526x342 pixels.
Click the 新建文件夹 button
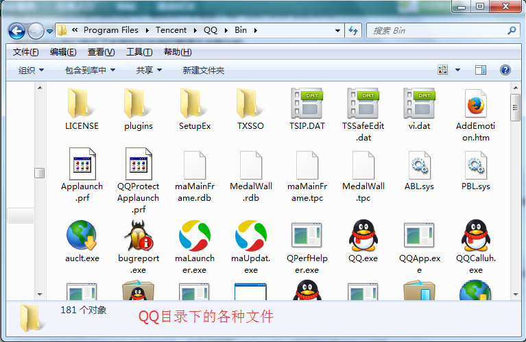coord(203,71)
